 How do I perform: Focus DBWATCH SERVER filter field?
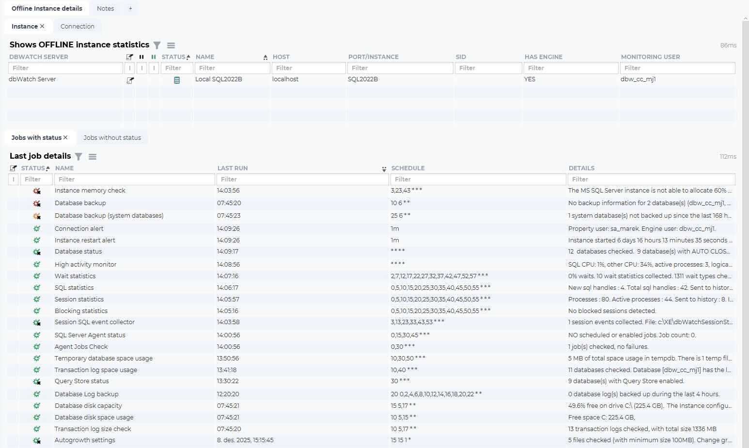click(66, 68)
